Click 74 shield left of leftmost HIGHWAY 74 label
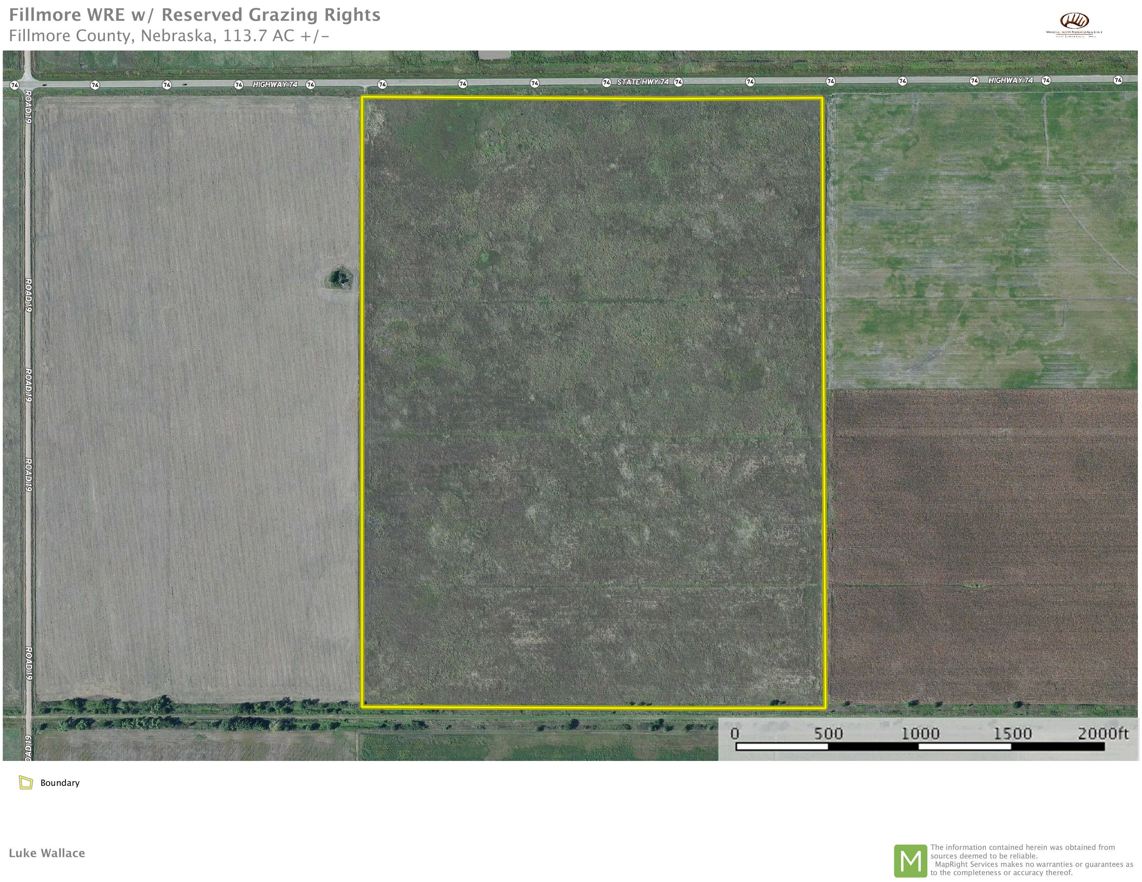Image resolution: width=1142 pixels, height=882 pixels. [239, 85]
